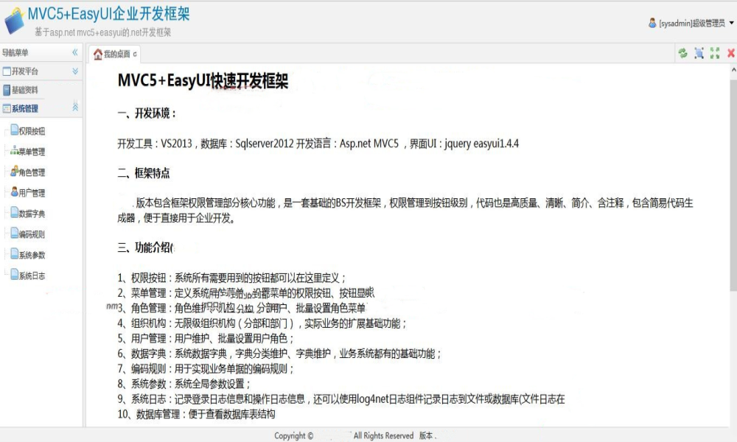Open 菜单管理 in the sidebar tree
Screen dimensions: 737x442
click(32, 152)
